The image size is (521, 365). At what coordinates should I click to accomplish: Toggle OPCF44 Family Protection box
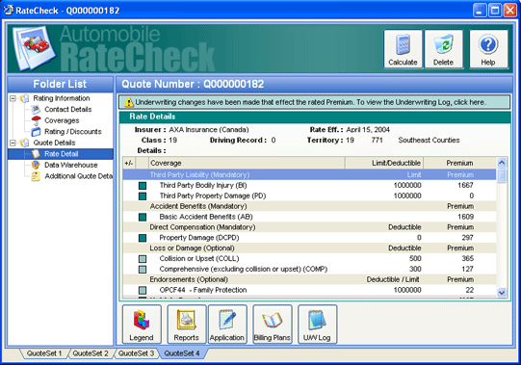click(x=143, y=290)
